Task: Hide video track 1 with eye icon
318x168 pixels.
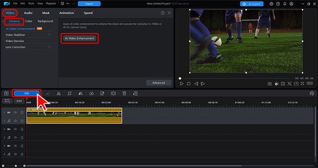Action: coord(15,112)
